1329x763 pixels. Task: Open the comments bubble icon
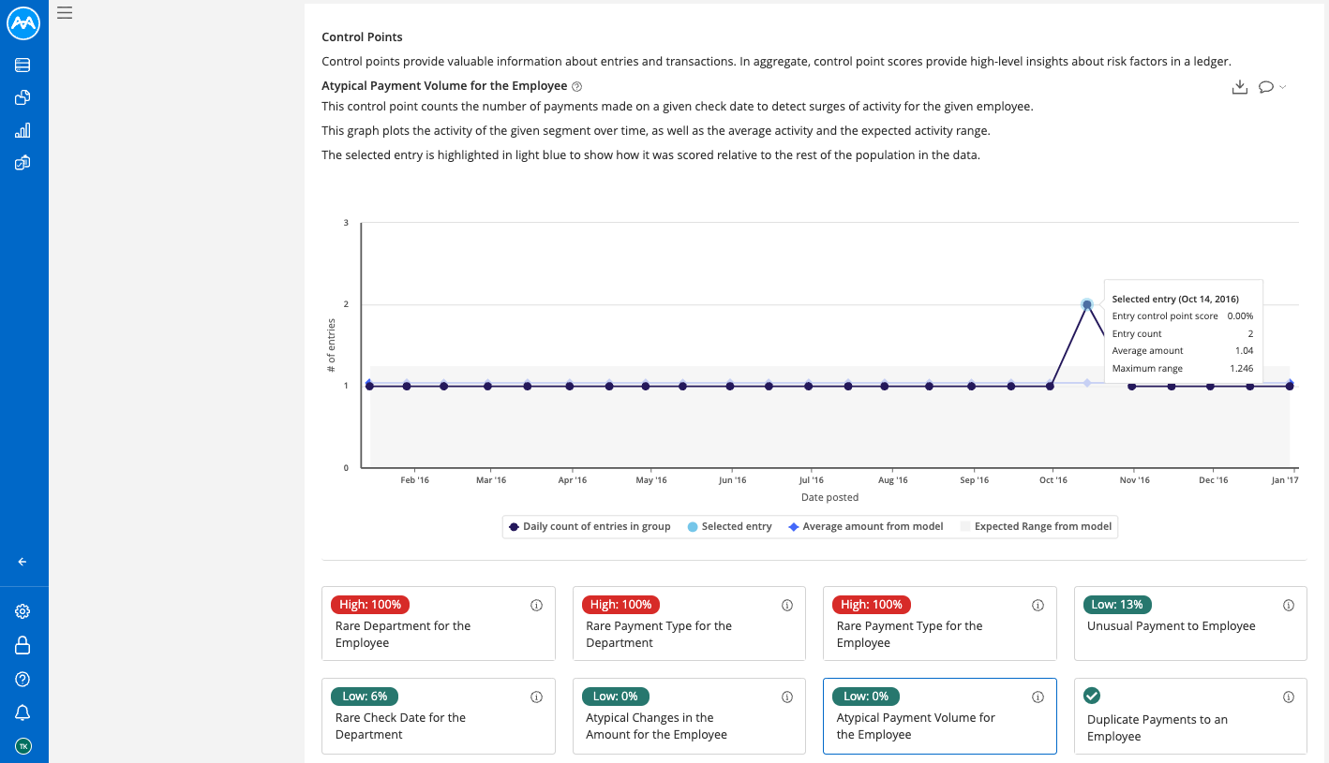point(1267,86)
